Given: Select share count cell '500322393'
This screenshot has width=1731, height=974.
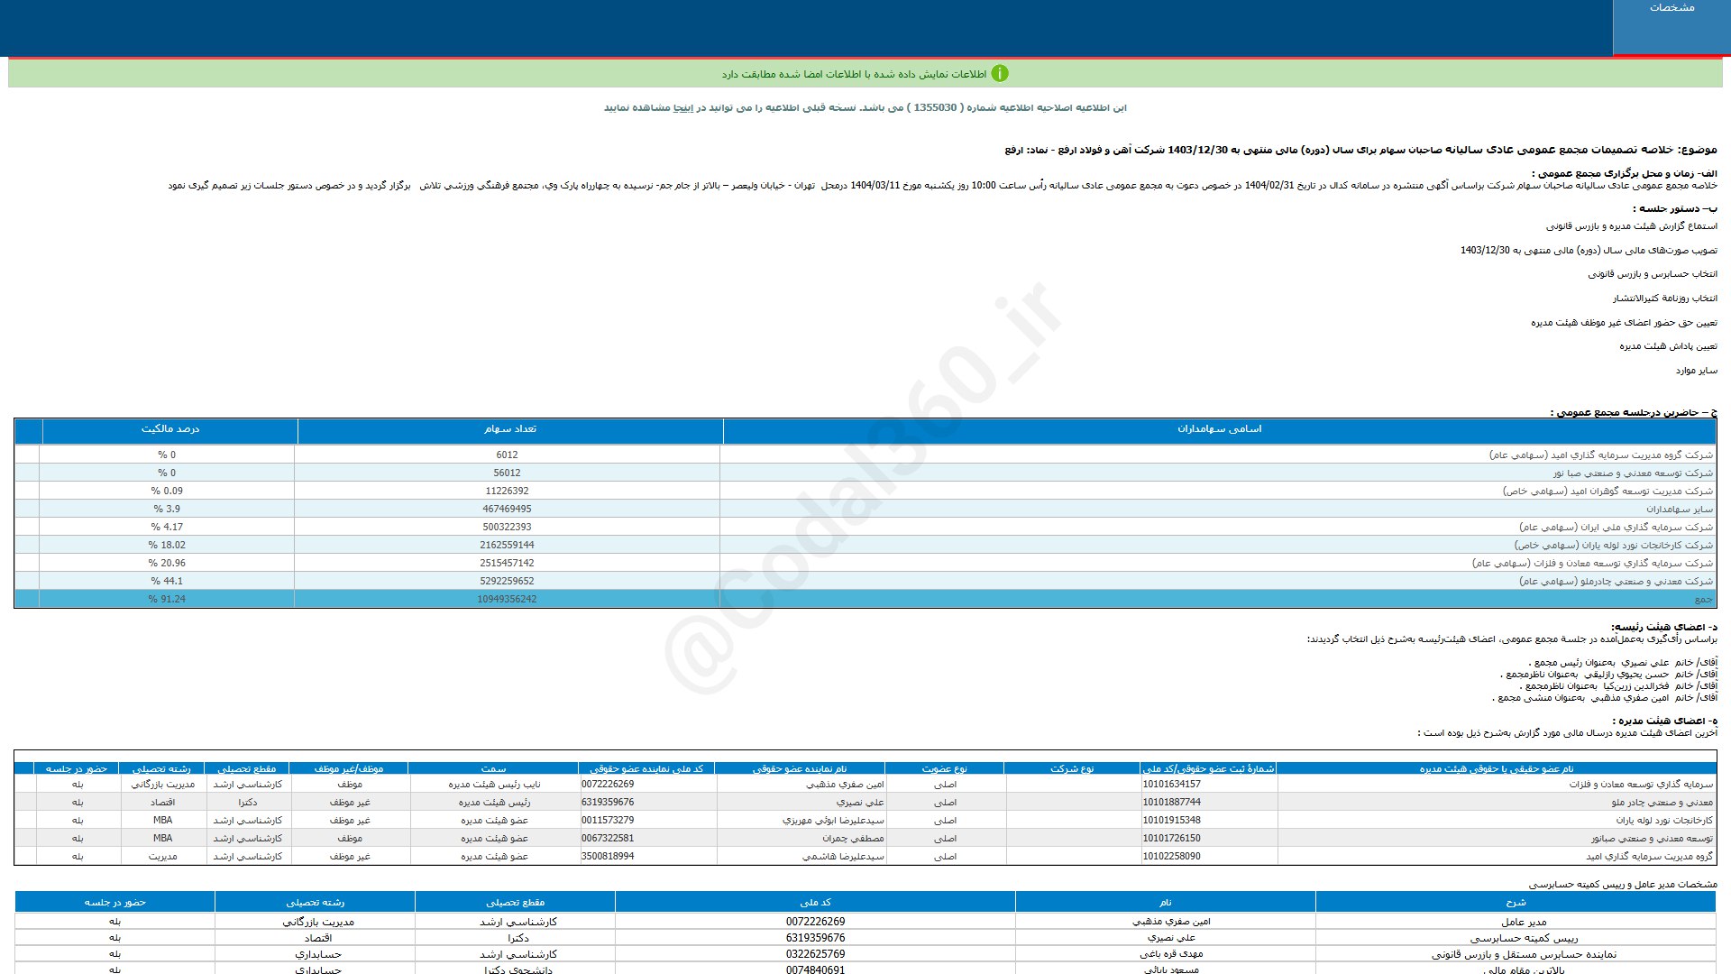Looking at the screenshot, I should (x=507, y=528).
